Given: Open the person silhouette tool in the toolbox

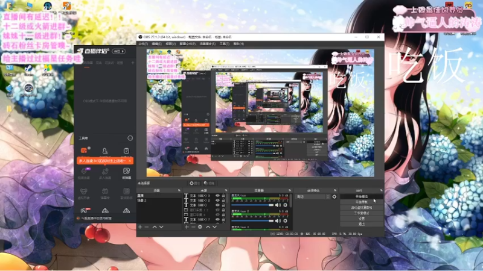Looking at the screenshot, I should pyautogui.click(x=105, y=151).
